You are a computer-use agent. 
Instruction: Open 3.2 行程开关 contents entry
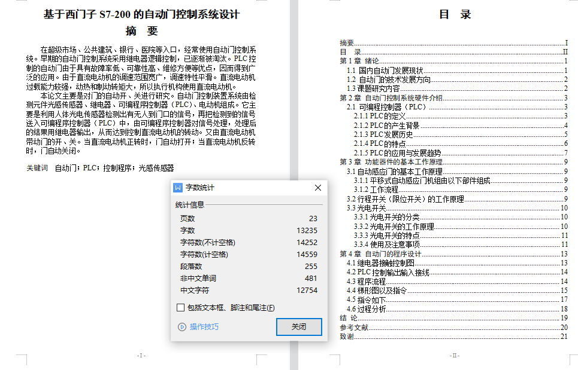pos(405,198)
